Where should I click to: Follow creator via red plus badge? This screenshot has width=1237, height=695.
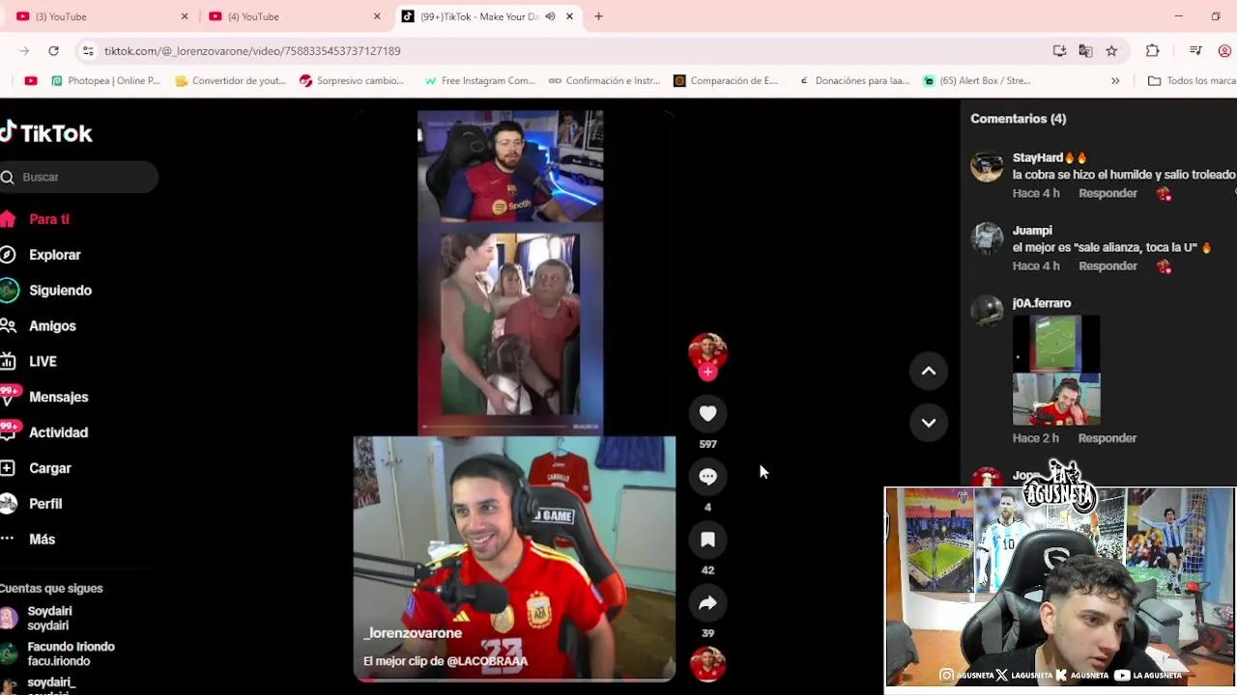(x=707, y=372)
